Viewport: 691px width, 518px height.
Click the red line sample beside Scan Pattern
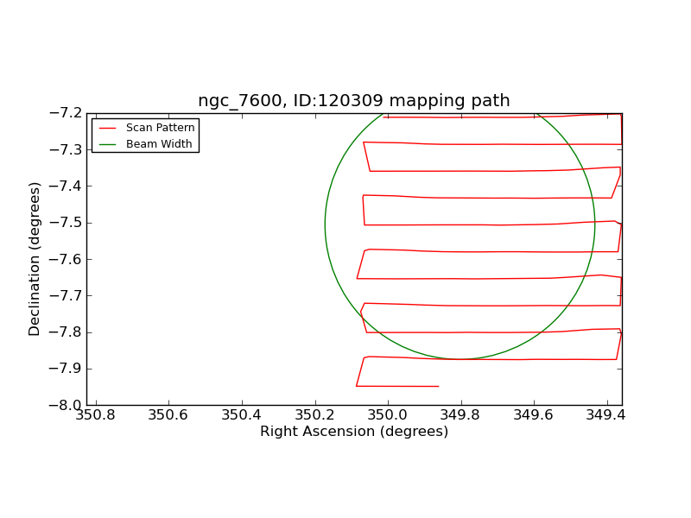click(x=107, y=128)
